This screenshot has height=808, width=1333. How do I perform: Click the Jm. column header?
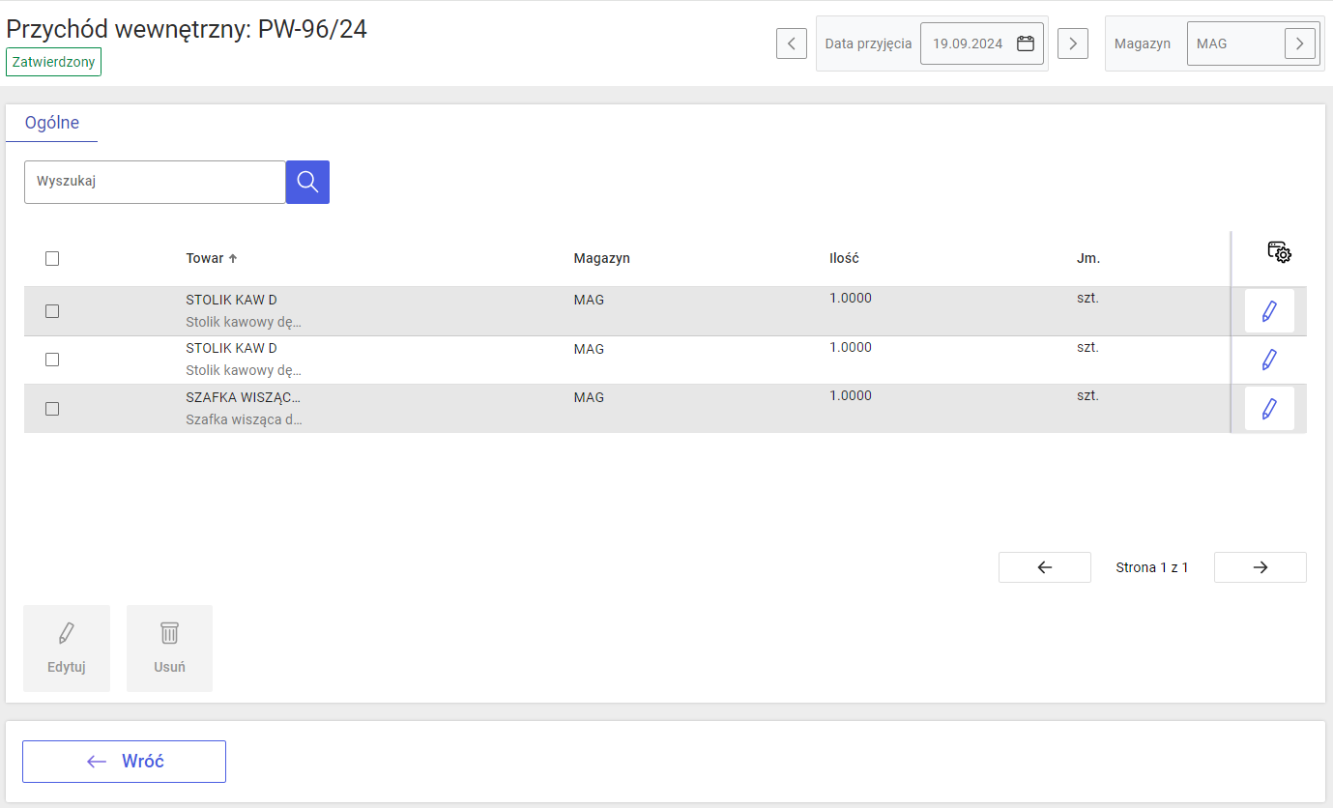1088,258
